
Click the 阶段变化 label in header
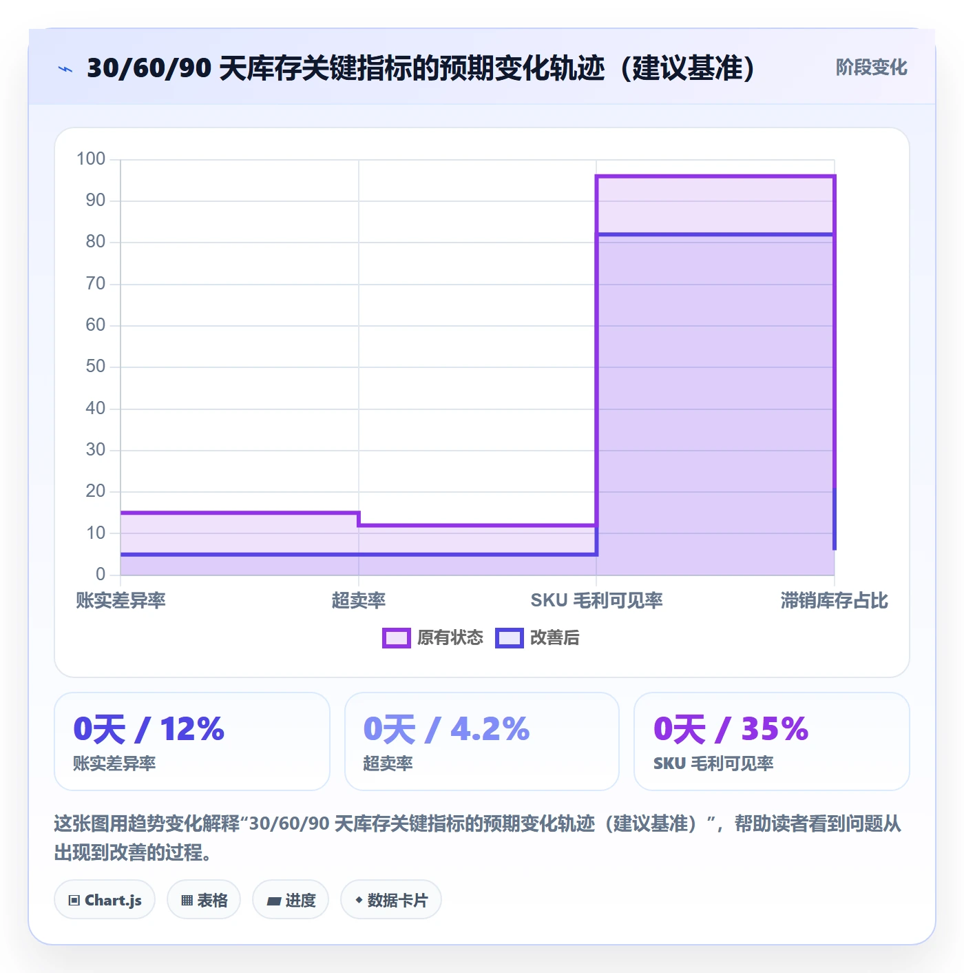pos(871,68)
